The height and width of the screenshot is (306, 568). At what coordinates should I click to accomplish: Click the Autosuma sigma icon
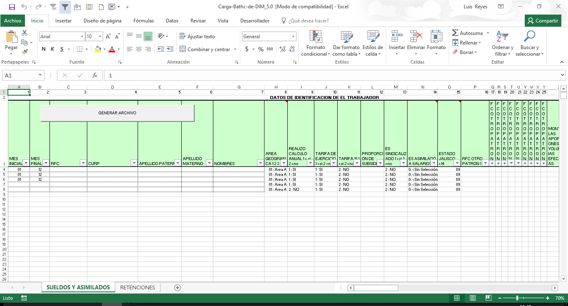pyautogui.click(x=455, y=33)
